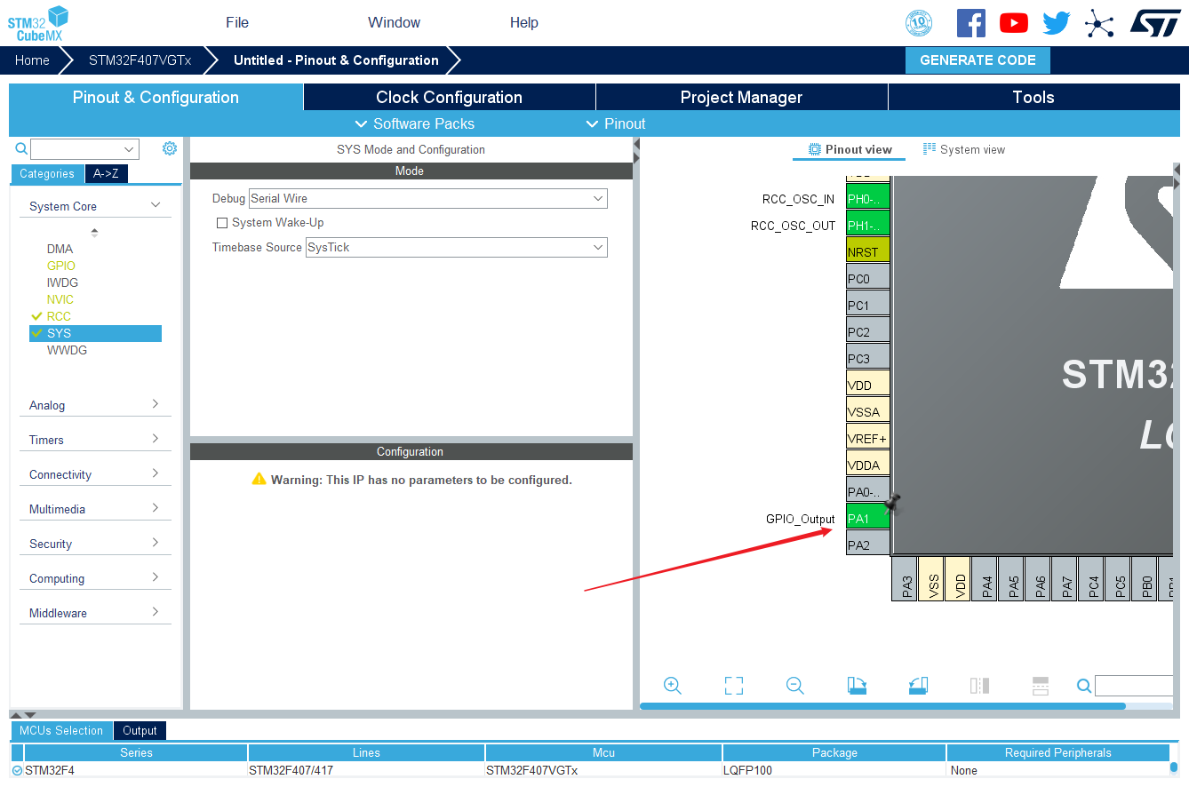Viewport: 1189px width, 787px height.
Task: Rotate the pinout clockwise icon
Action: [x=857, y=685]
